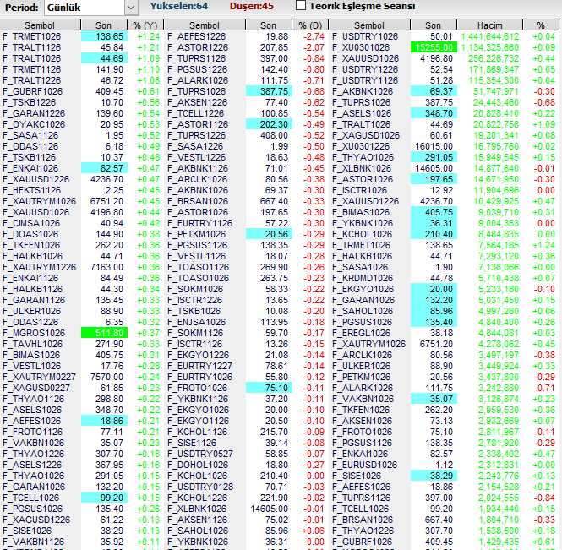
Task: Select the F_PGSUS1226 symbol
Action: coord(198,69)
